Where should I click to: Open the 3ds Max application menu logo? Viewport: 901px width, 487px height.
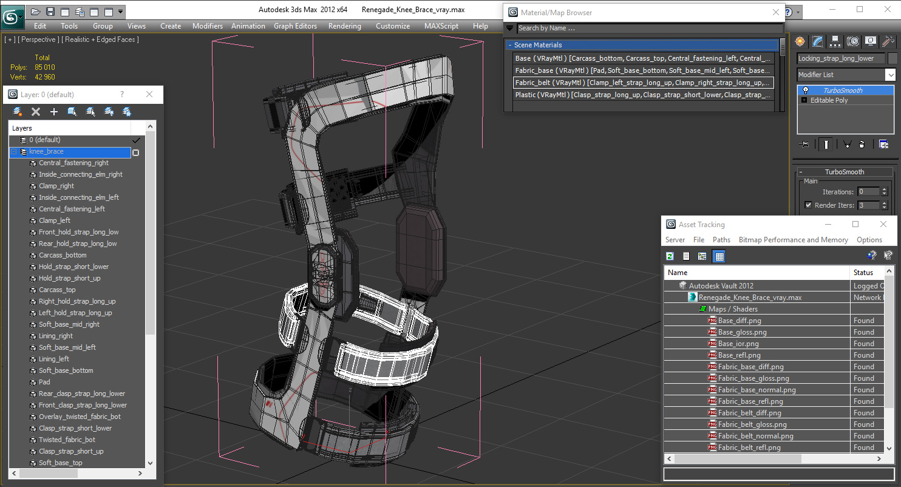pyautogui.click(x=12, y=16)
